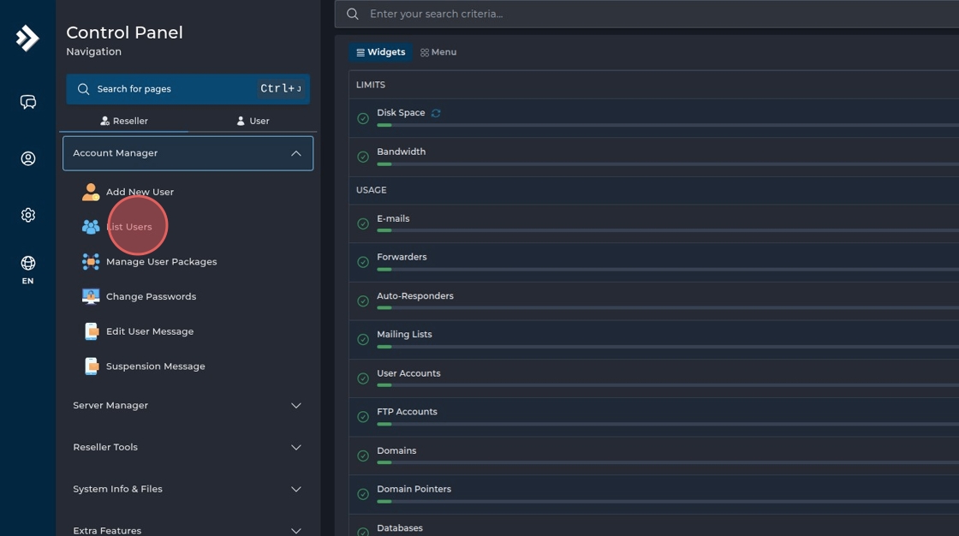959x536 pixels.
Task: Open the user profile icon in sidebar
Action: click(28, 158)
